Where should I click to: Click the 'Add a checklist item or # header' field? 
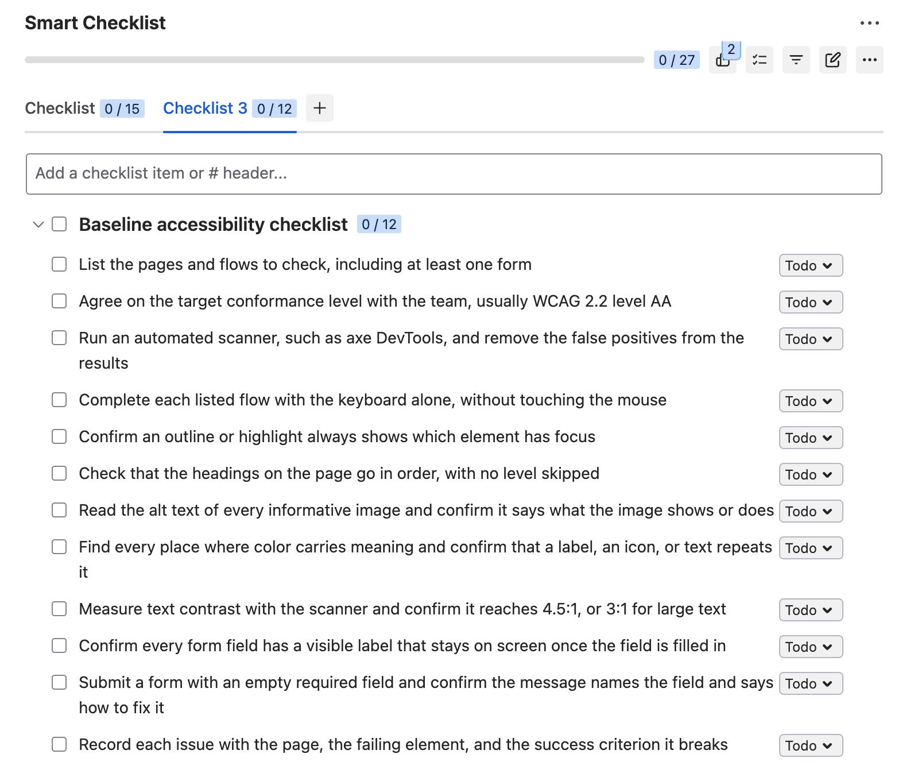pyautogui.click(x=454, y=174)
